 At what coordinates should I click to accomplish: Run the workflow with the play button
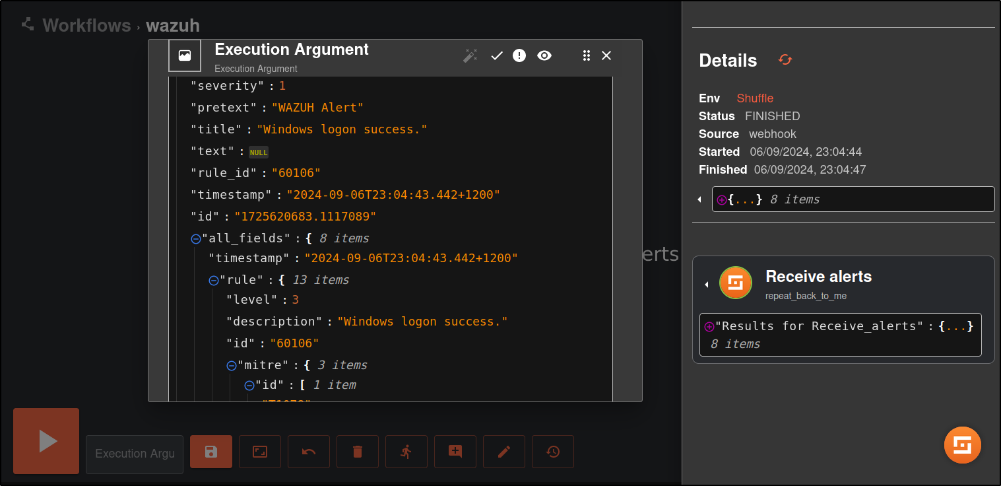(x=46, y=441)
